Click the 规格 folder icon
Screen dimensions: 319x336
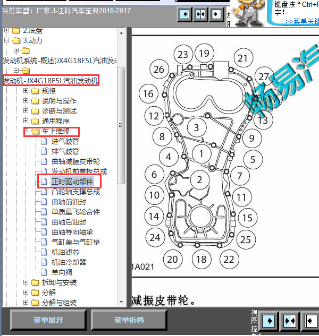coord(35,91)
